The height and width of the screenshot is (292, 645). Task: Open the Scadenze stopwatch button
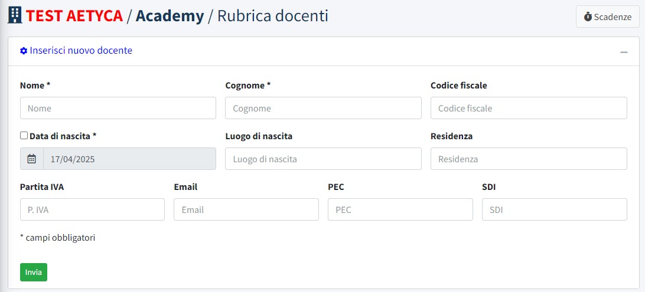point(607,17)
